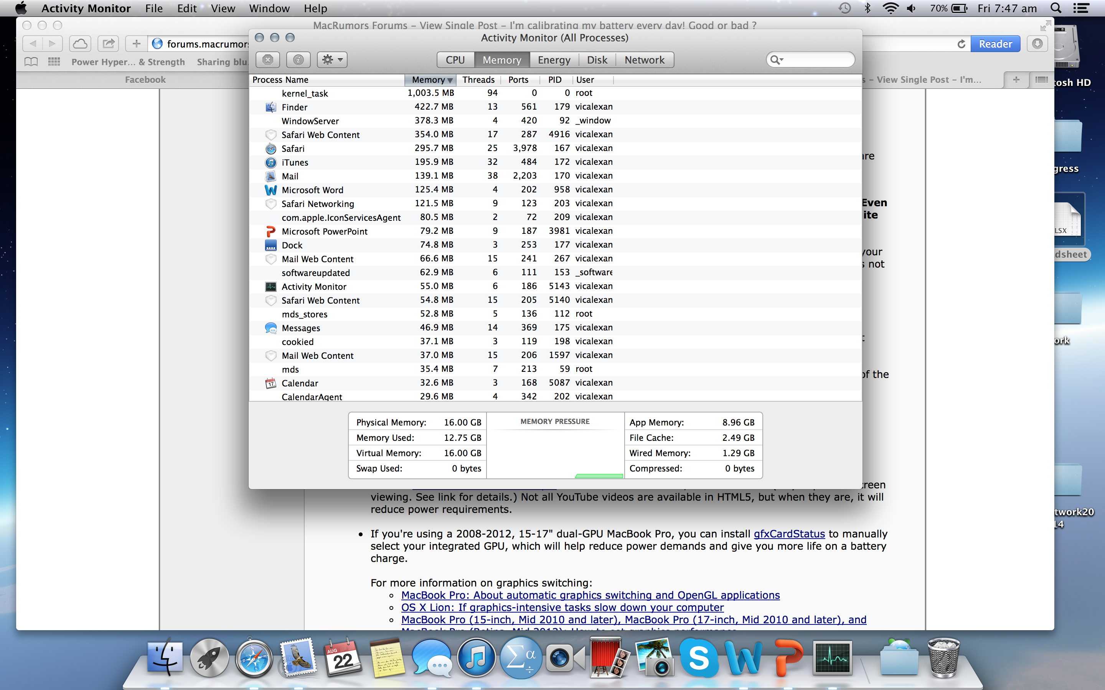This screenshot has width=1105, height=690.
Task: Click Safari's reload page icon
Action: pyautogui.click(x=961, y=44)
